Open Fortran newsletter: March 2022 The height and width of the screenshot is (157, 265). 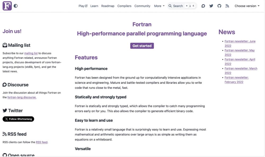[241, 71]
